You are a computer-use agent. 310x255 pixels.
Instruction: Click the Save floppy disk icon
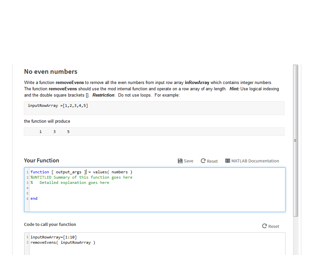[180, 161]
